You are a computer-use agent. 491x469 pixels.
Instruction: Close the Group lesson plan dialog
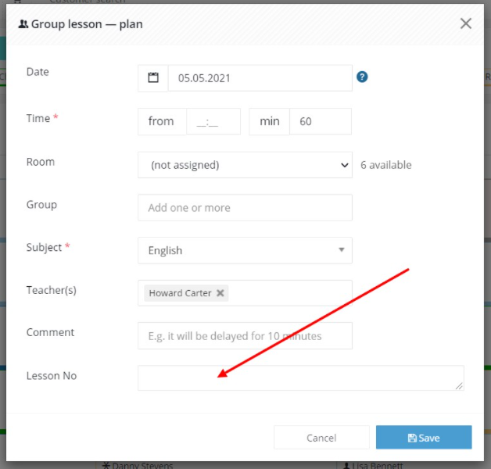click(466, 23)
